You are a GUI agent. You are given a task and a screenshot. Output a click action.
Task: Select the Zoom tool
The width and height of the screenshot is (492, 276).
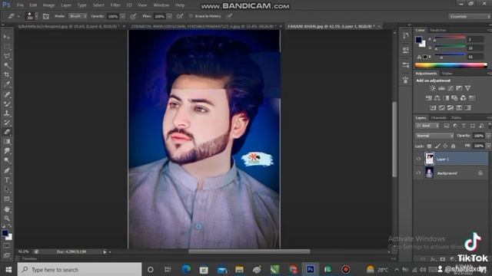[7, 218]
